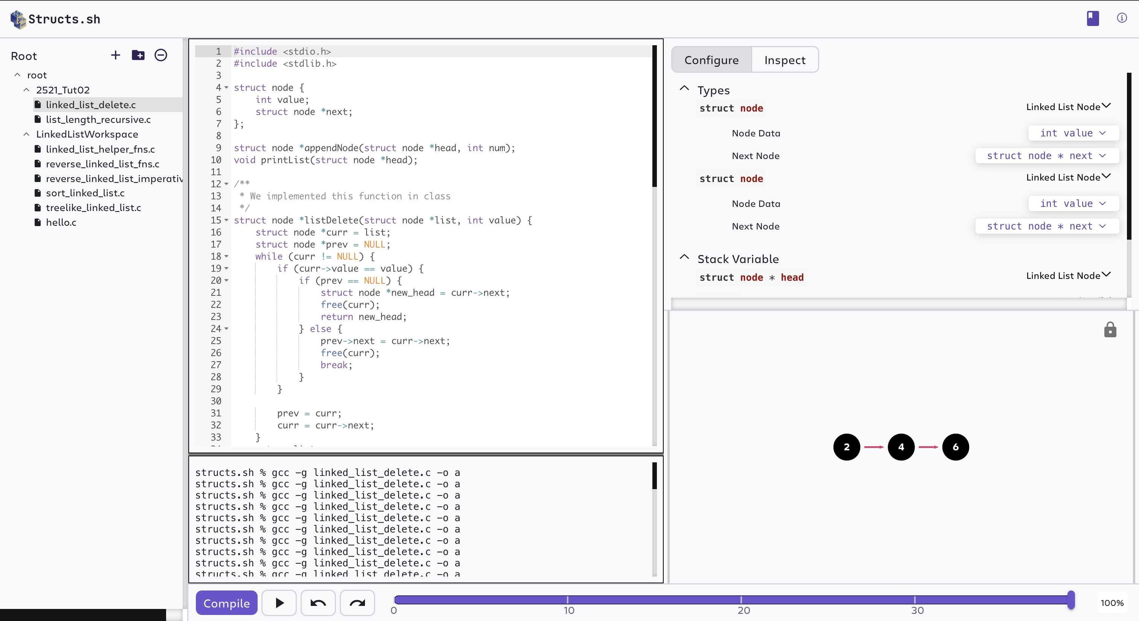
Task: Click the 100% zoom indicator
Action: (1112, 603)
